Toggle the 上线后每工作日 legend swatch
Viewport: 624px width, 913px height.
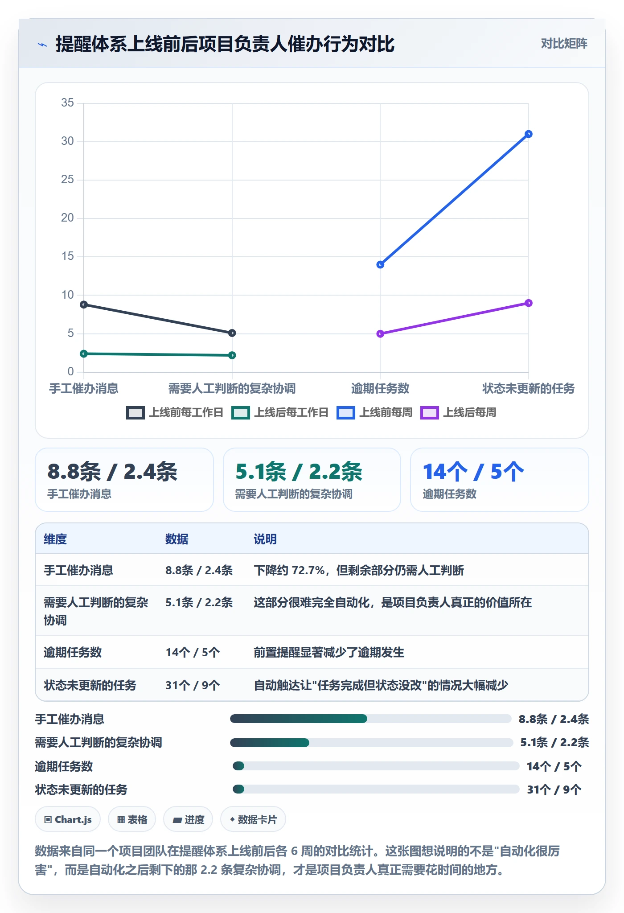pos(241,413)
